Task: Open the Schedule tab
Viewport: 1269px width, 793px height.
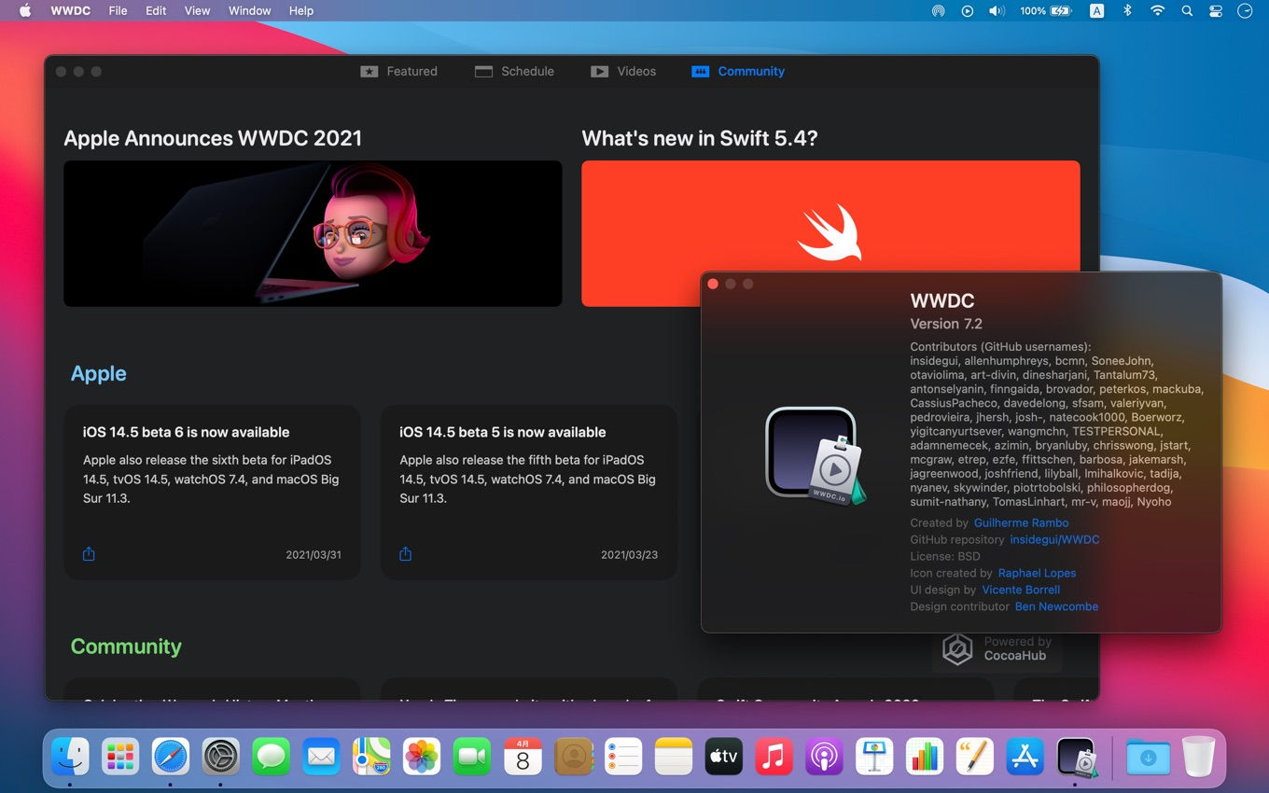Action: click(514, 71)
